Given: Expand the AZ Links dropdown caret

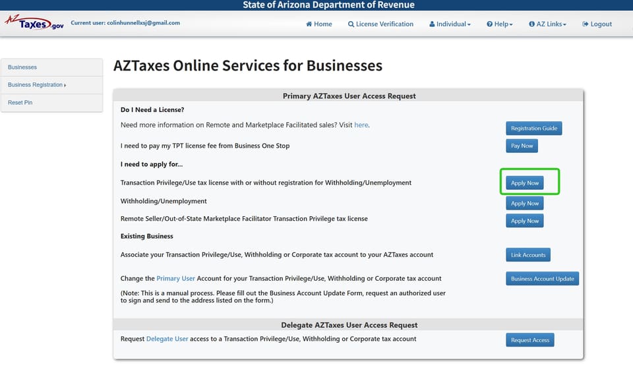Looking at the screenshot, I should [565, 24].
